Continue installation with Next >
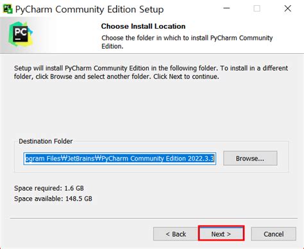Viewport: 304px width, 249px height. (x=221, y=234)
